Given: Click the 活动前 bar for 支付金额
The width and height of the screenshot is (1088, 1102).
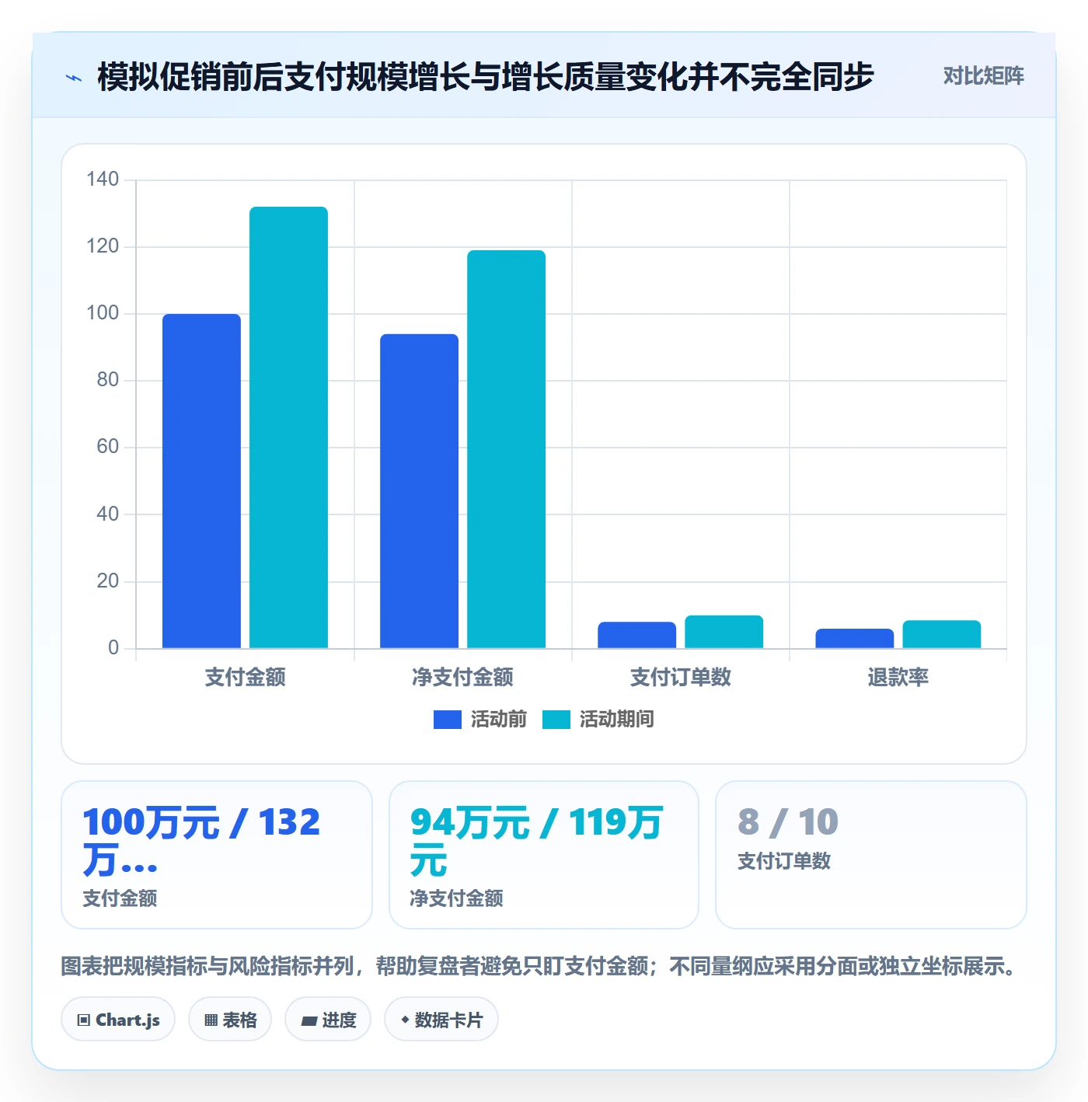Looking at the screenshot, I should tap(201, 481).
